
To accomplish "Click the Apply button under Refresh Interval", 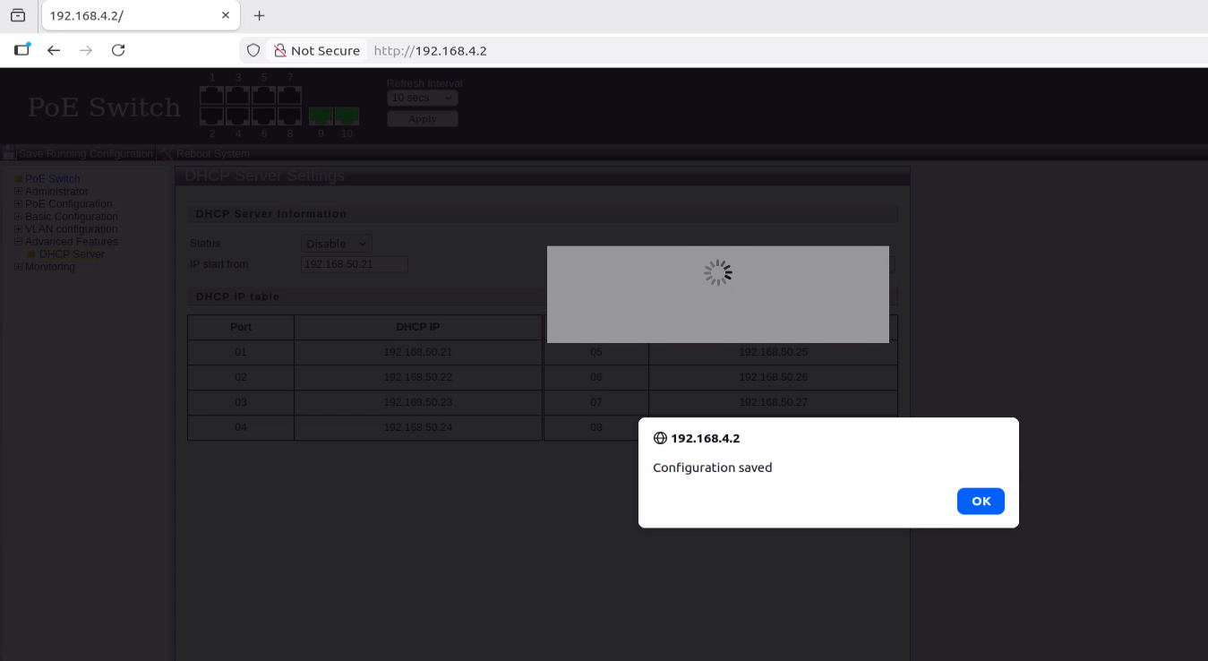I will coord(423,119).
